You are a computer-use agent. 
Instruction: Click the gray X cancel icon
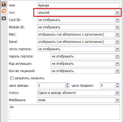point(4,18)
